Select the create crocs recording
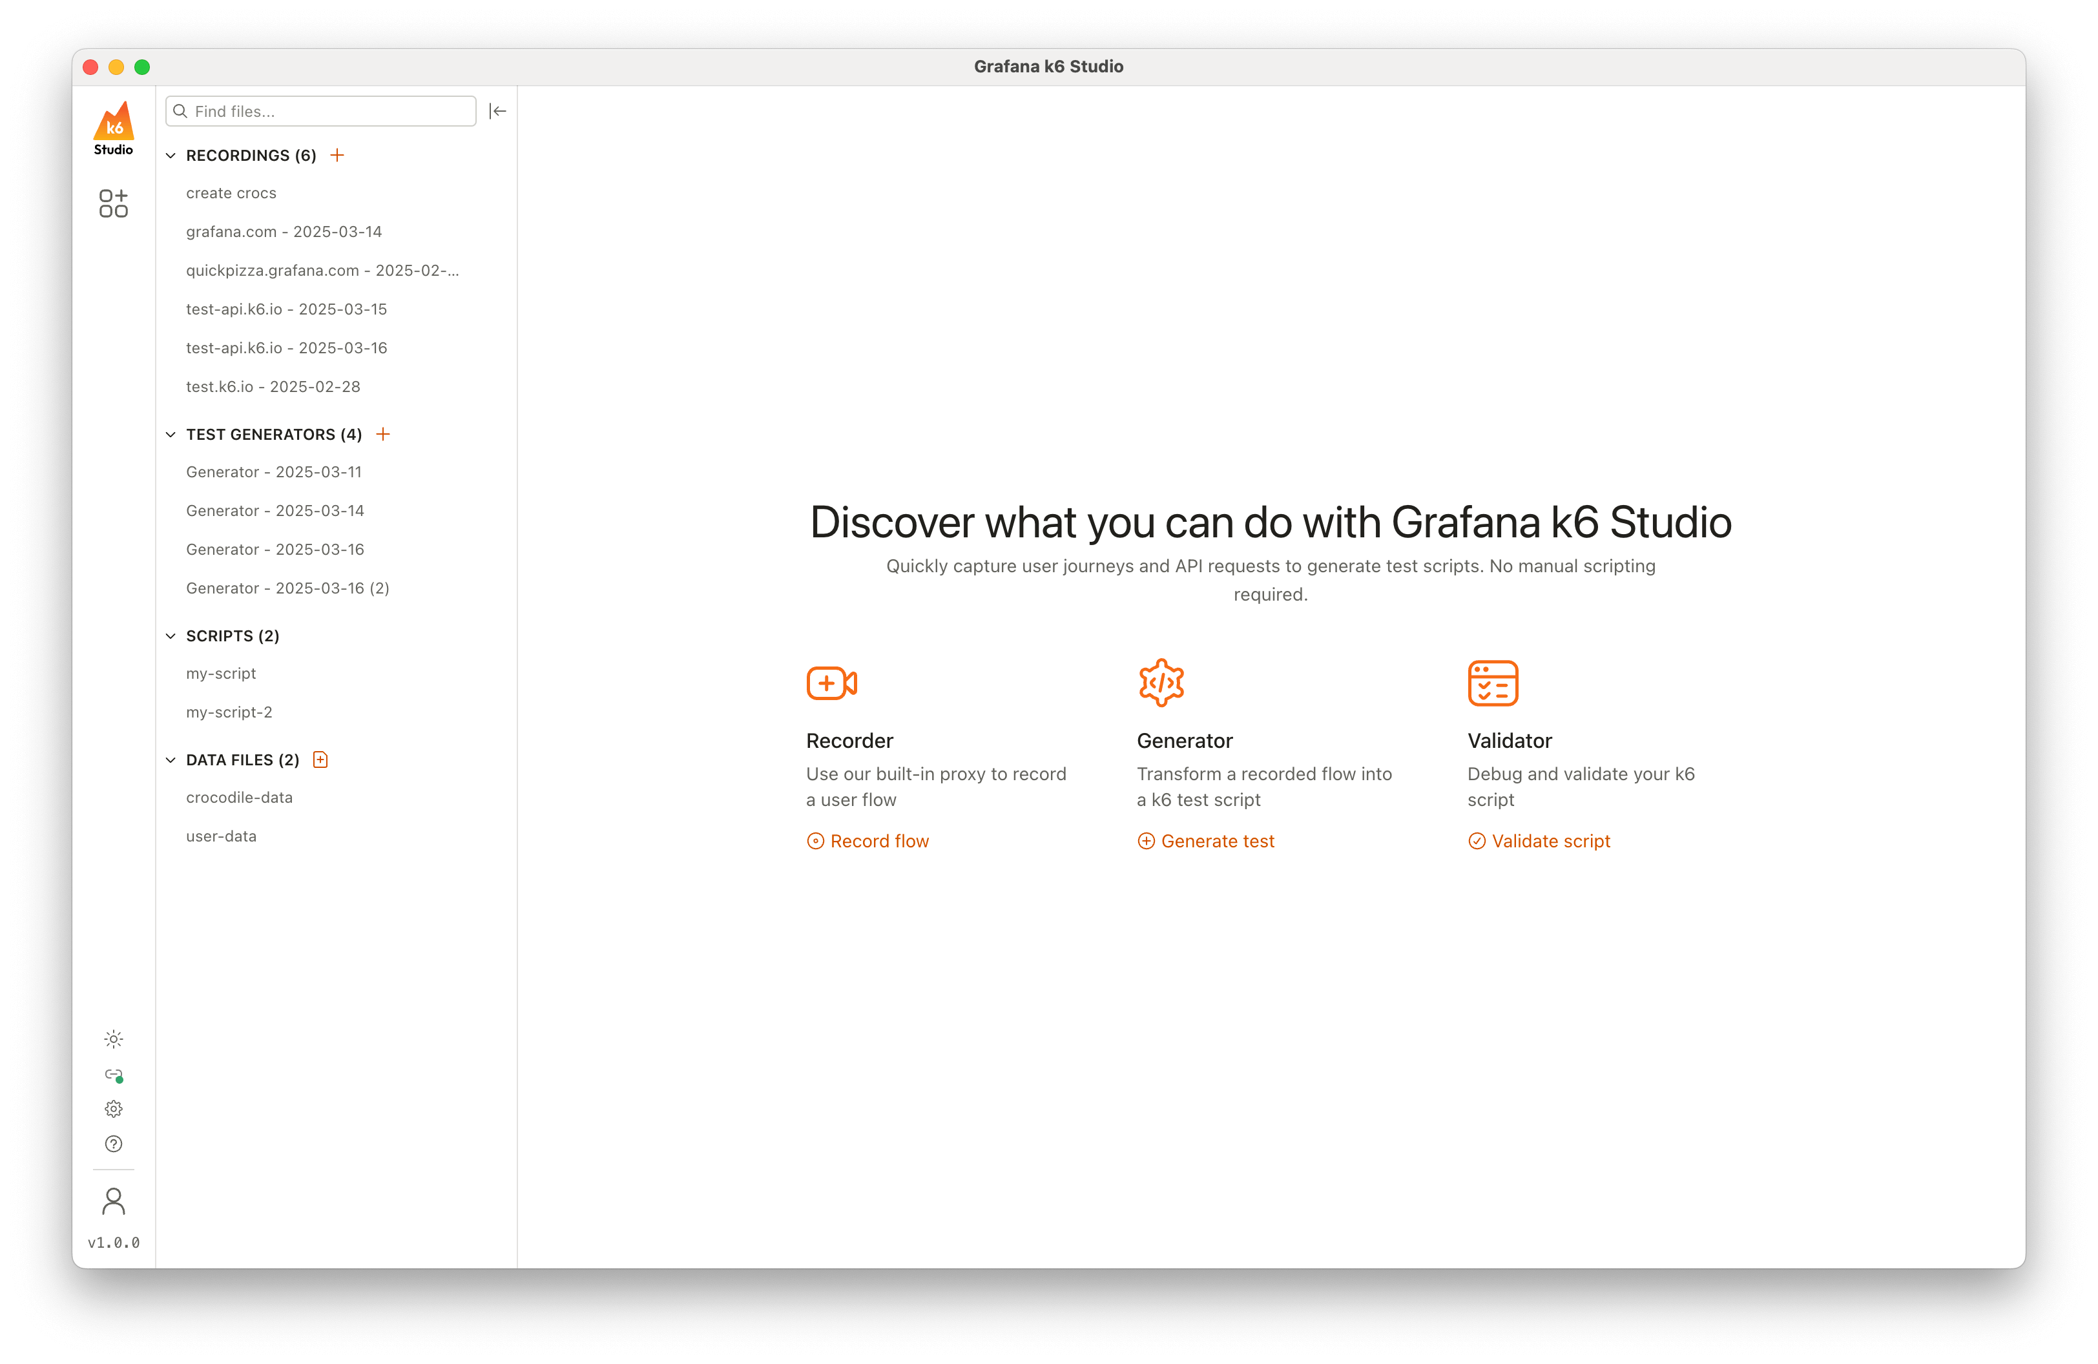This screenshot has height=1364, width=2098. pyautogui.click(x=231, y=192)
